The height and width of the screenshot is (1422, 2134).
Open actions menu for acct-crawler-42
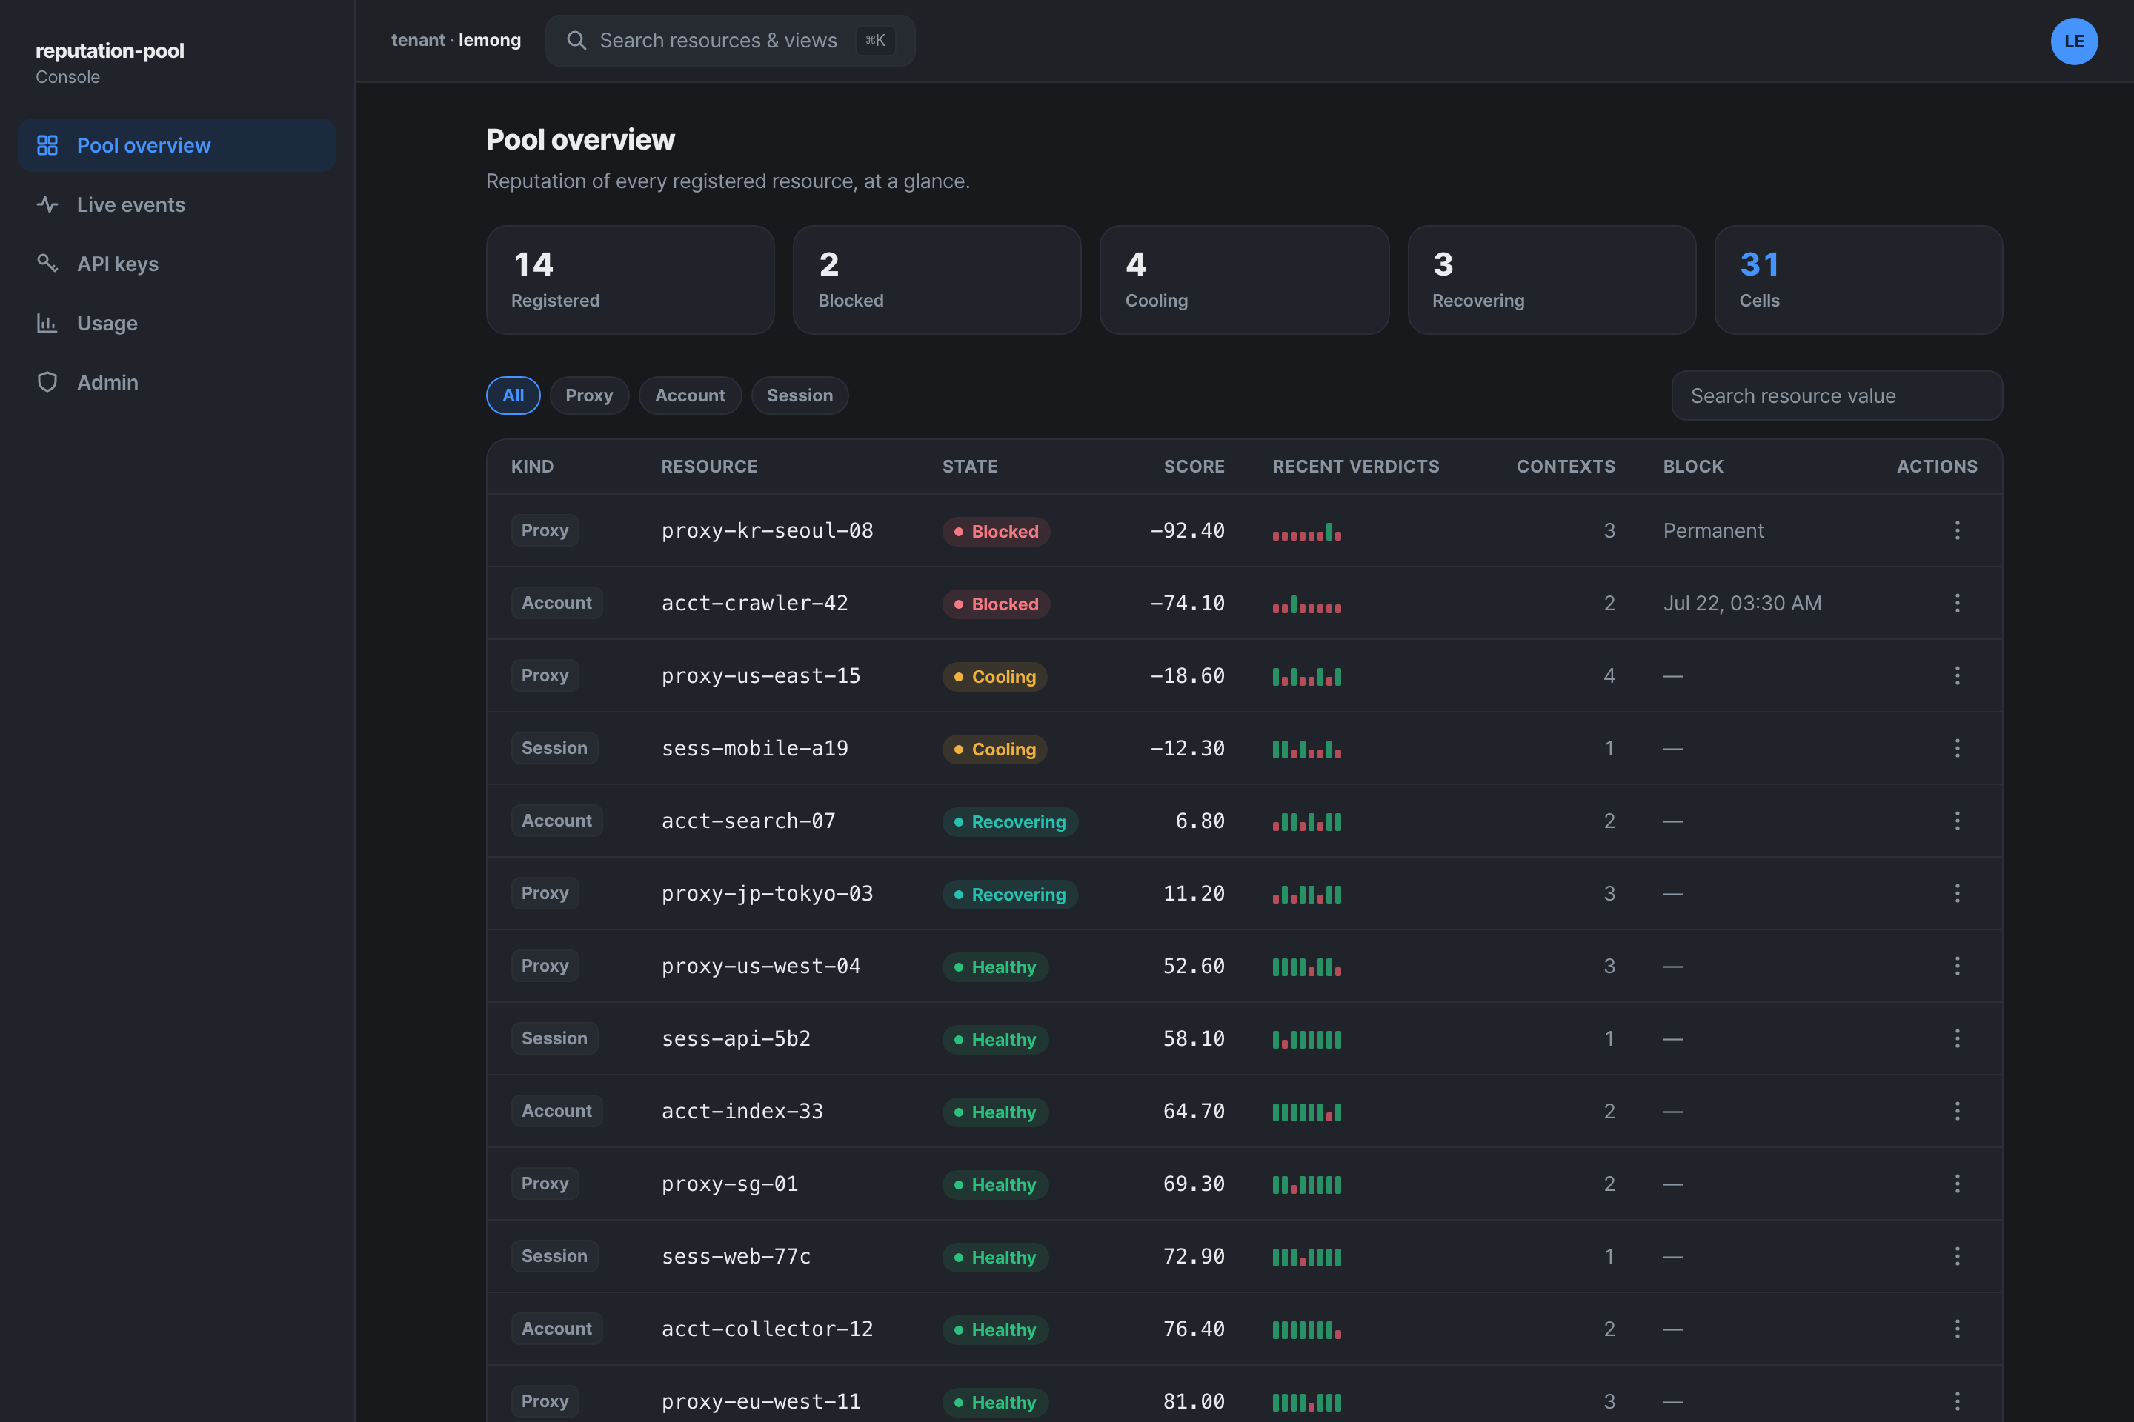coord(1957,603)
